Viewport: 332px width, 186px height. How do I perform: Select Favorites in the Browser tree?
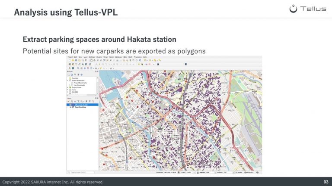coord(75,78)
